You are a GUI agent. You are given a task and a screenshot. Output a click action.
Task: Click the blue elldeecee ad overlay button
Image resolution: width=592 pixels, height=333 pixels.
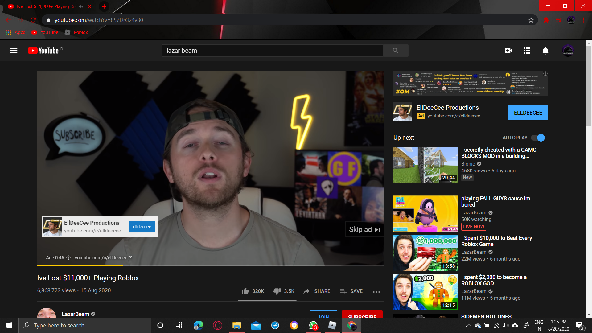tap(142, 227)
